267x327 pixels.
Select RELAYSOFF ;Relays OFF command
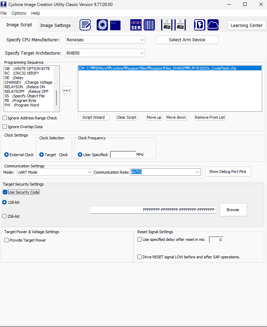[27, 91]
